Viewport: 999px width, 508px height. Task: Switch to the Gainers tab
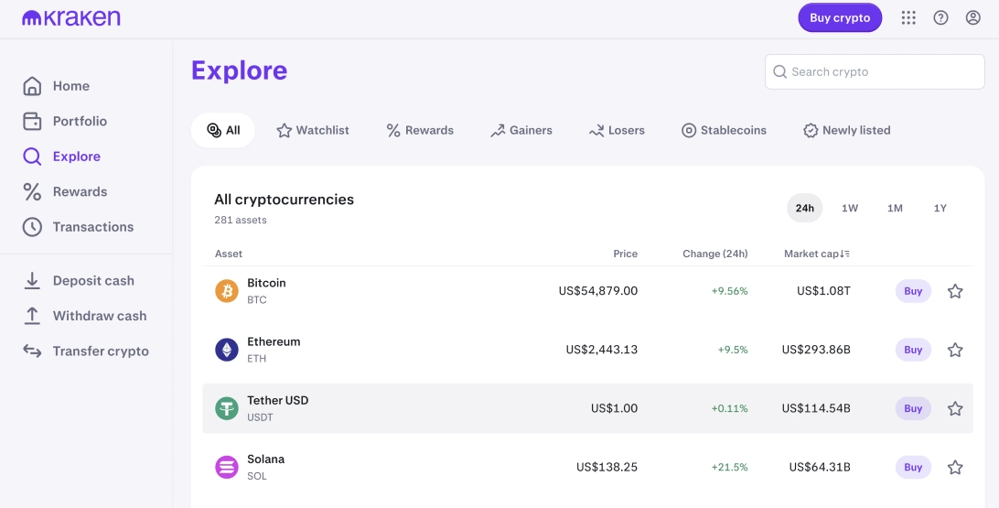pos(521,130)
